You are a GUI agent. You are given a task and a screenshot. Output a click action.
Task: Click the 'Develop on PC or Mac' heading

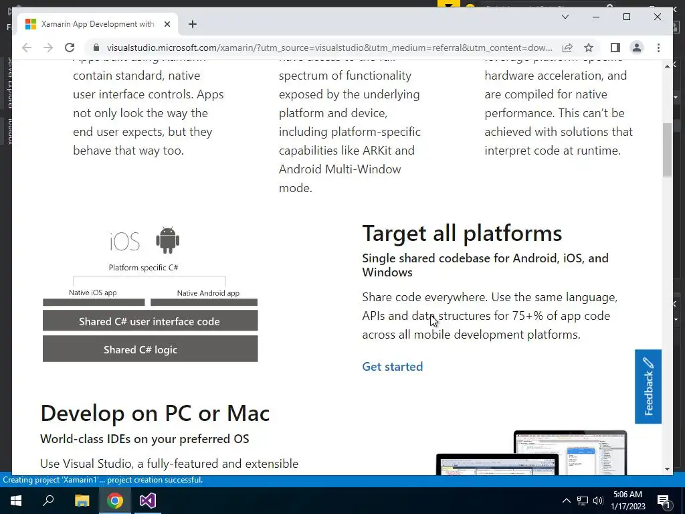155,413
